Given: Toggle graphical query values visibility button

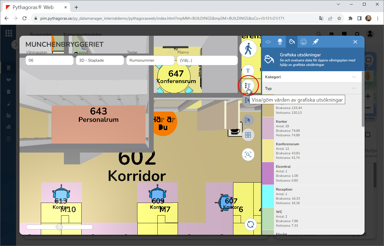Looking at the screenshot, I should click(248, 85).
